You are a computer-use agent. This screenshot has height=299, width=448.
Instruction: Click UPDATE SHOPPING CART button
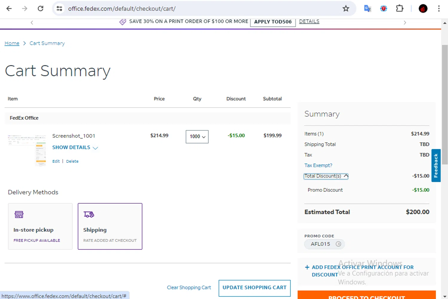[254, 288]
